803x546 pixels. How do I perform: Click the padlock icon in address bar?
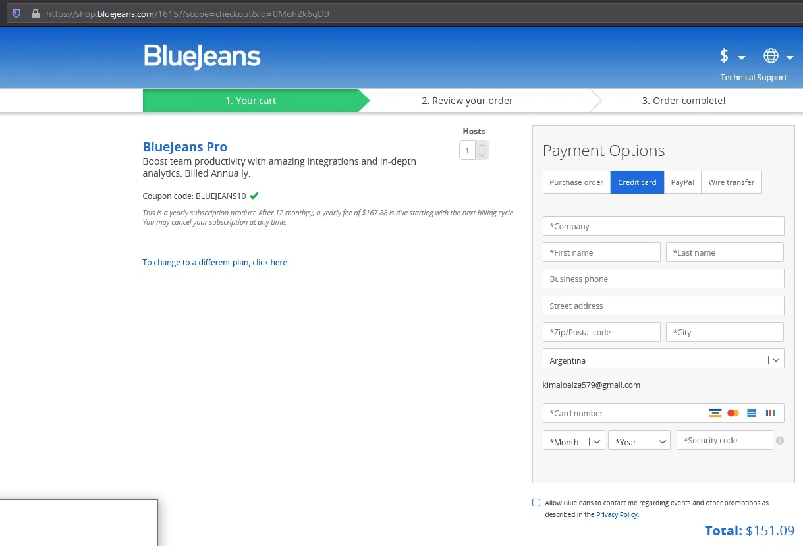point(35,13)
